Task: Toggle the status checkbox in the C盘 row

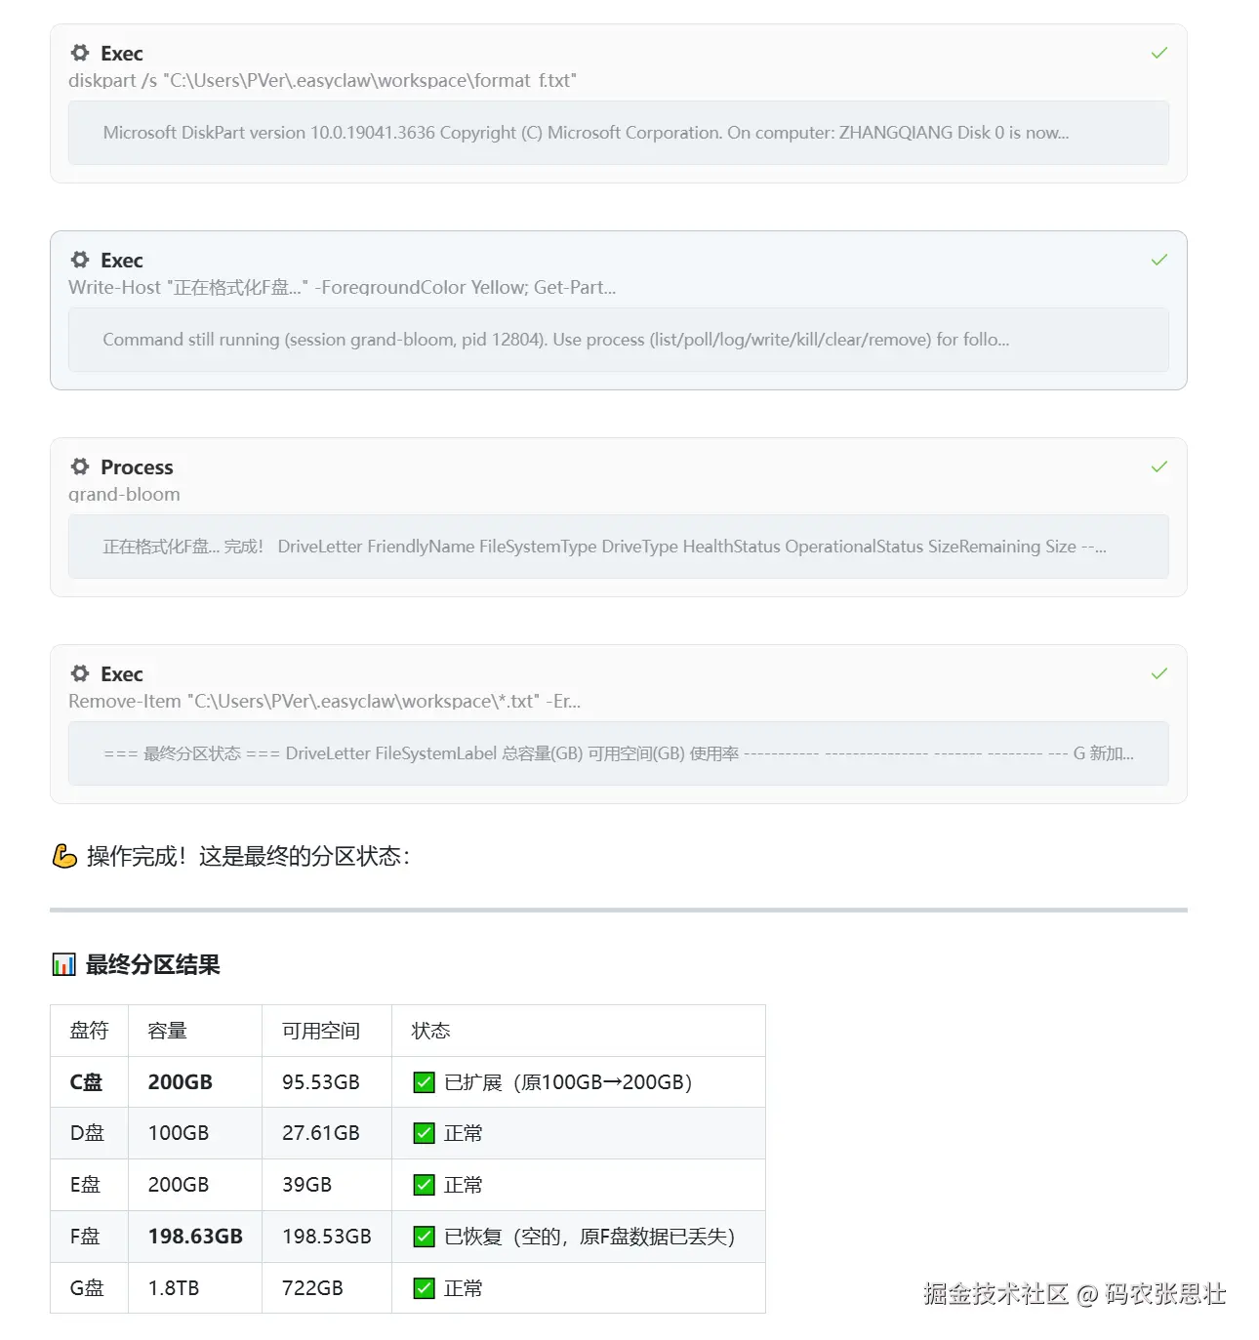Action: tap(424, 1081)
